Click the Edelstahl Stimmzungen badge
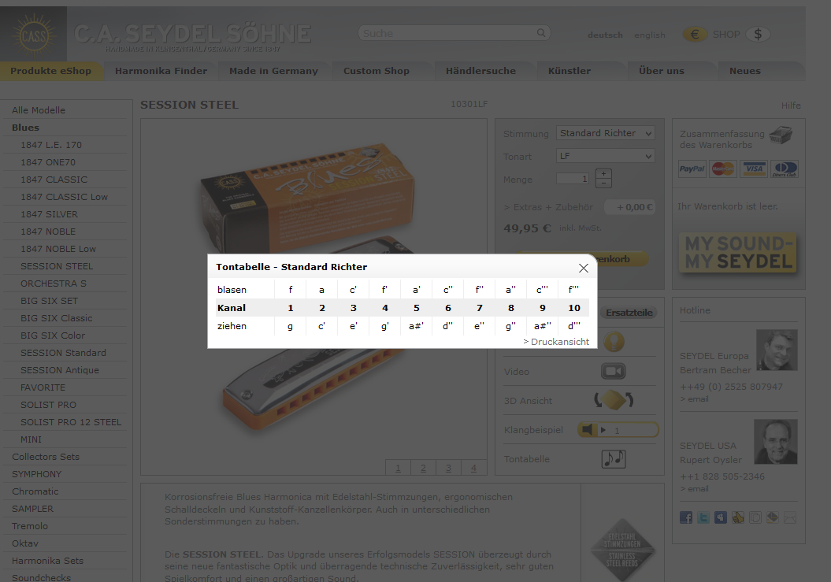 click(x=623, y=550)
